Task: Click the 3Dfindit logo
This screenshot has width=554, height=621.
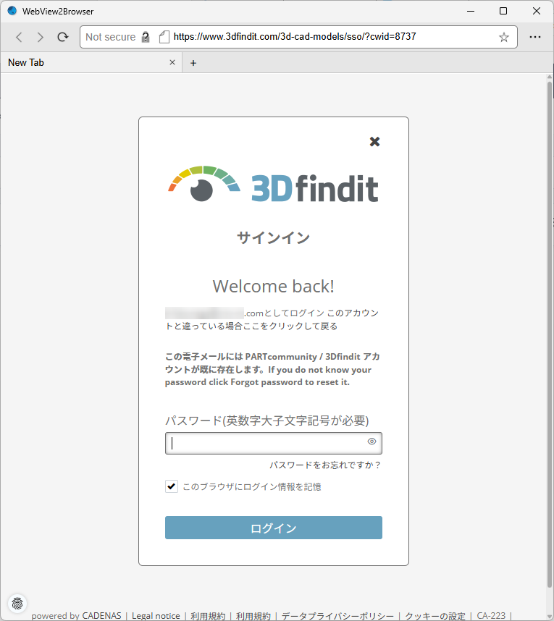Action: click(x=274, y=185)
